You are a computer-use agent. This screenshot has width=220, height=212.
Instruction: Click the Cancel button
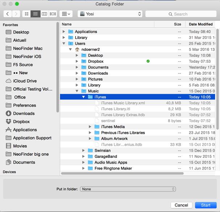(x=181, y=205)
